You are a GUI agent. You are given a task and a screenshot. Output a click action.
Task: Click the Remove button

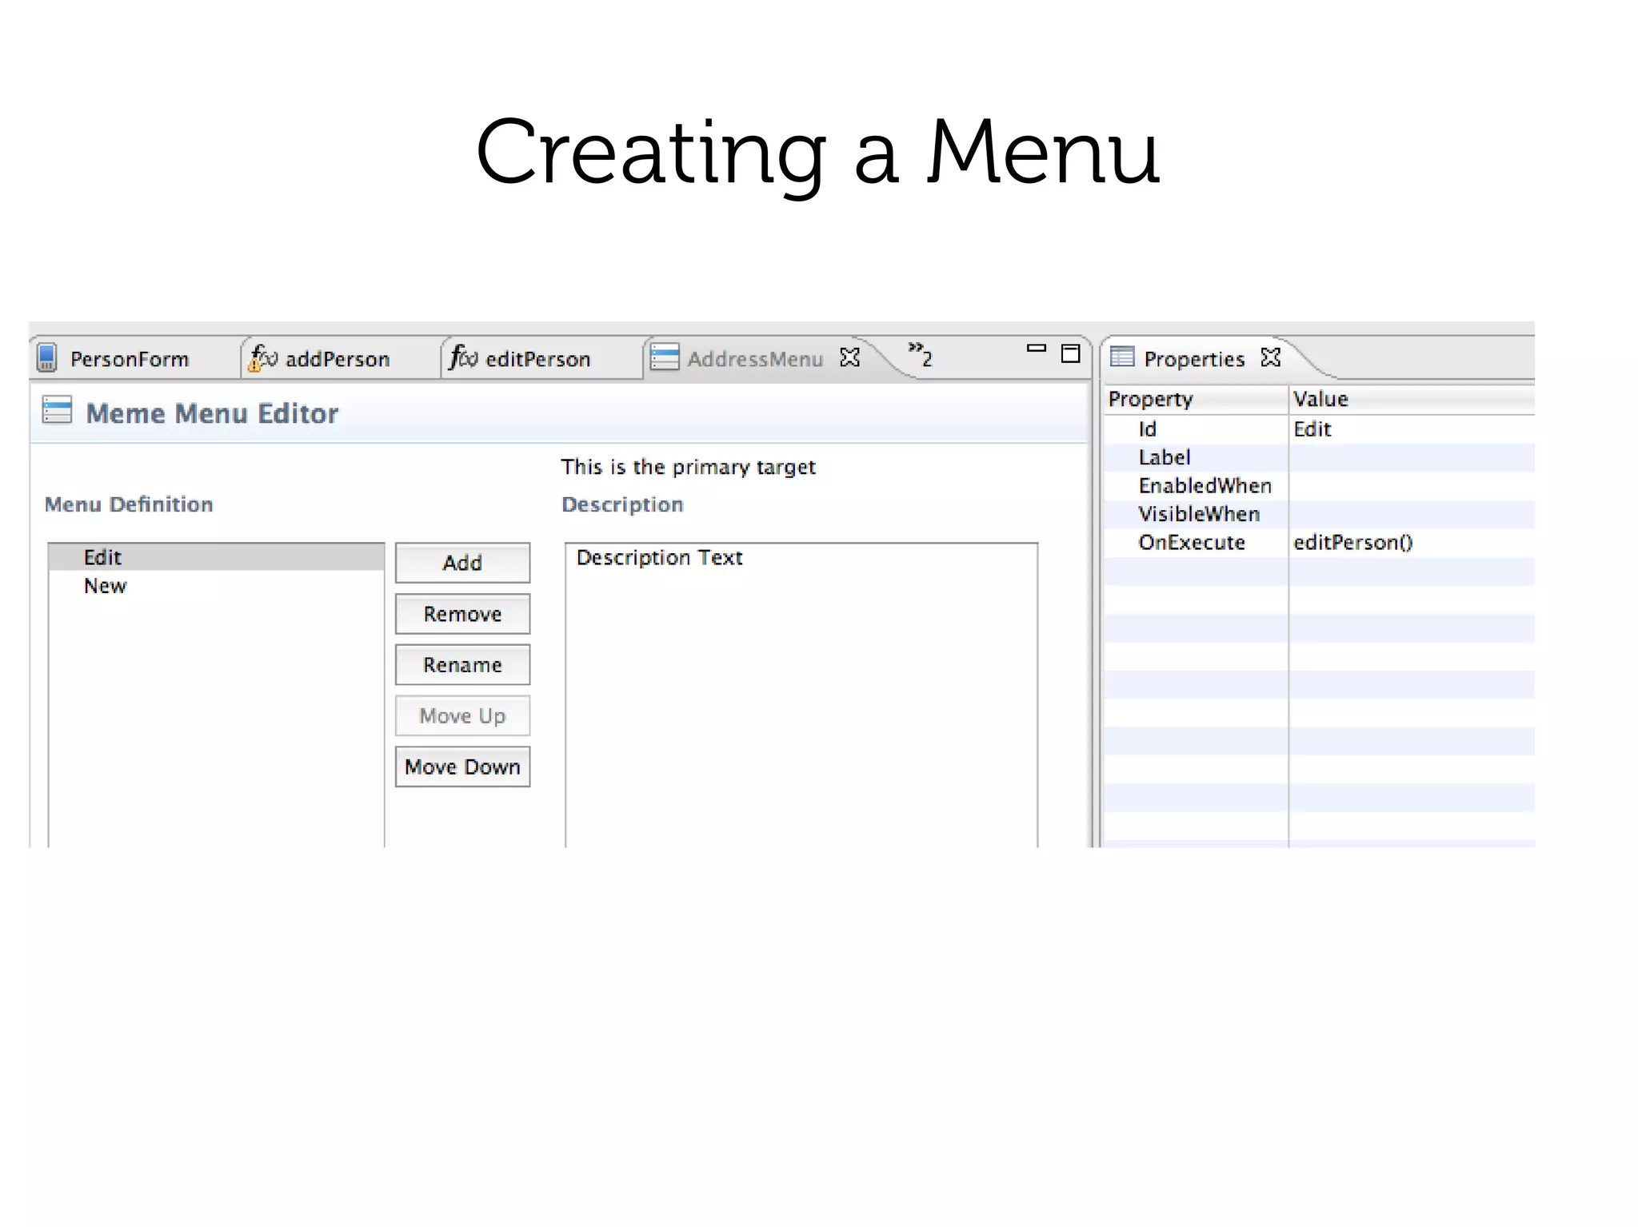[462, 614]
